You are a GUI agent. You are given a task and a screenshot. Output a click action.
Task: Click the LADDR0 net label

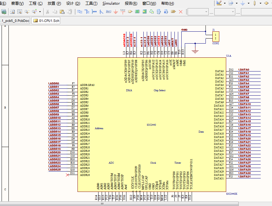click(x=54, y=83)
